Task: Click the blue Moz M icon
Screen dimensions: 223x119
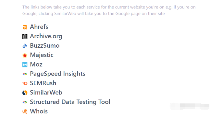Action: click(25, 65)
